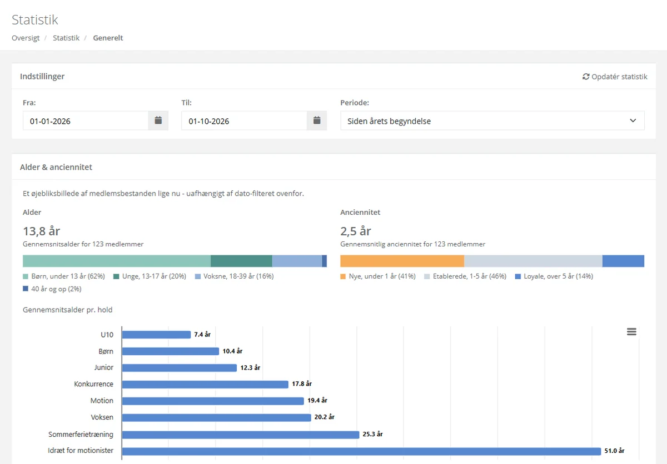
Task: Open the Fra date calendar picker
Action: (x=158, y=120)
